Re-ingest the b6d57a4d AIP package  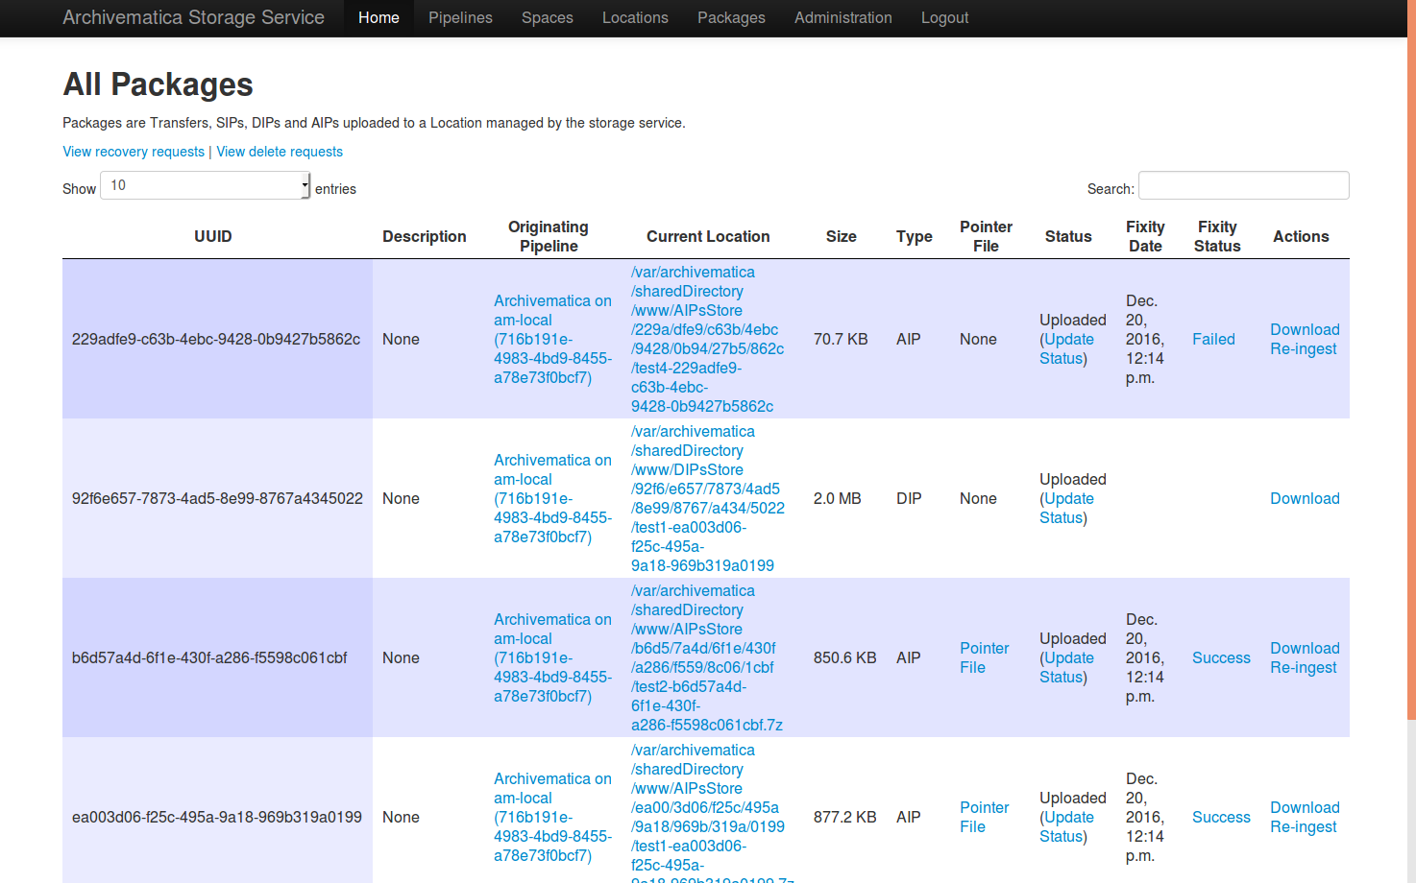1303,668
